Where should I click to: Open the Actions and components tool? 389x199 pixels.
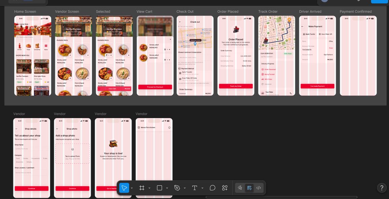pyautogui.click(x=225, y=188)
